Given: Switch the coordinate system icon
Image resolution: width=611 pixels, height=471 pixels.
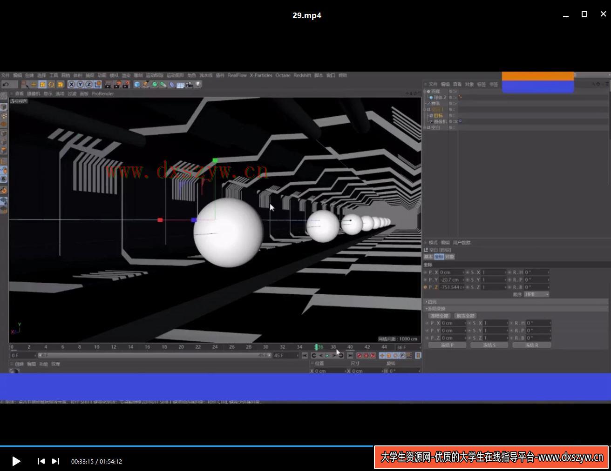Looking at the screenshot, I should 98,84.
